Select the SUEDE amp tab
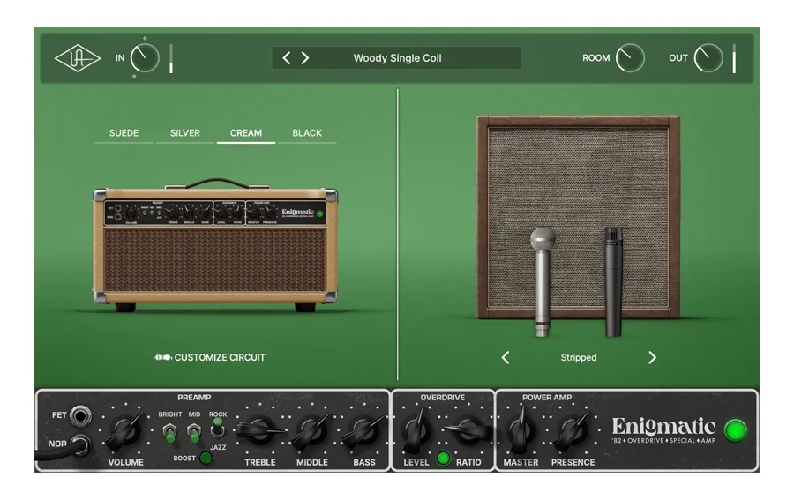 (x=124, y=134)
